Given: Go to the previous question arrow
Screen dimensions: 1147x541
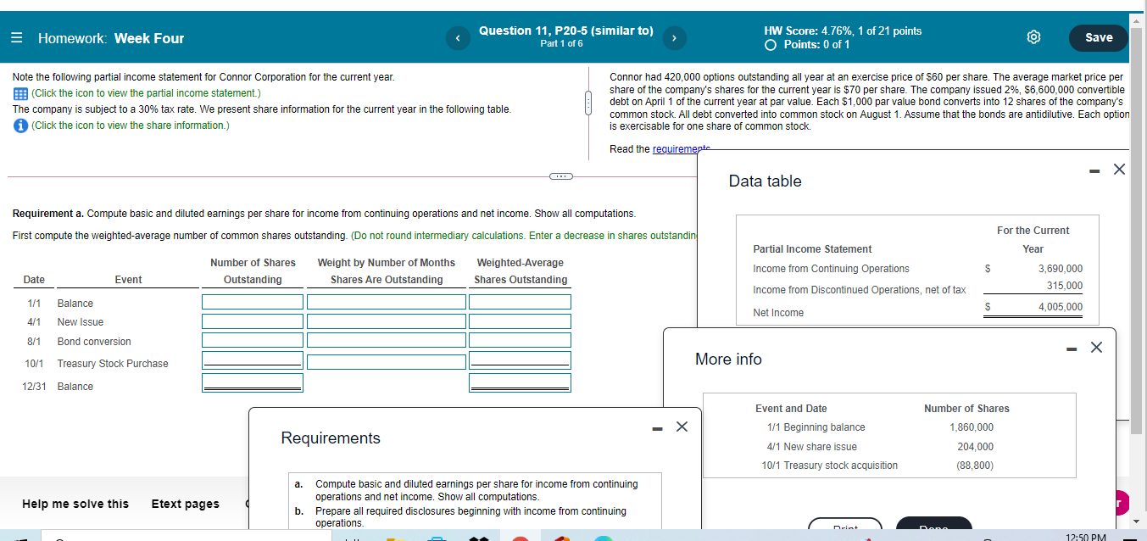Looking at the screenshot, I should (457, 37).
